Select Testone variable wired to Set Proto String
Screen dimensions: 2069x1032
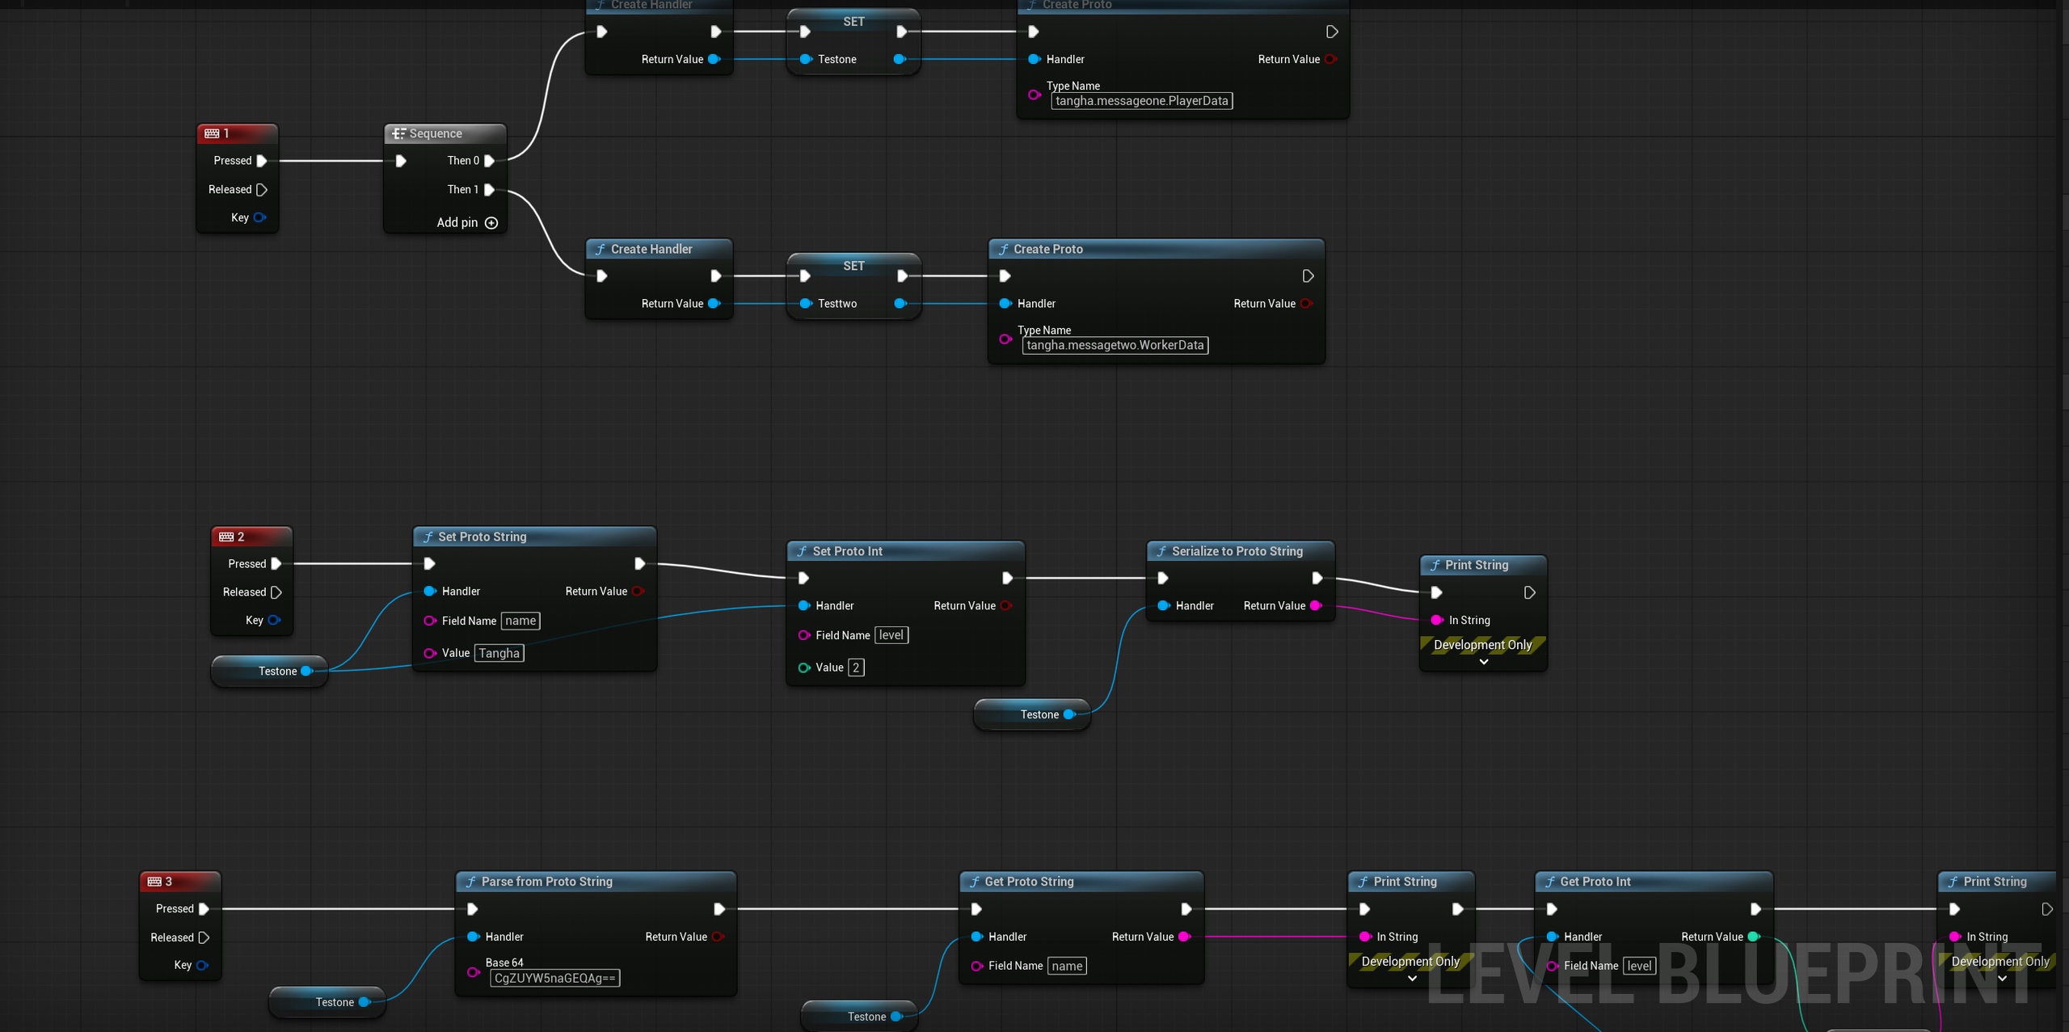point(270,671)
